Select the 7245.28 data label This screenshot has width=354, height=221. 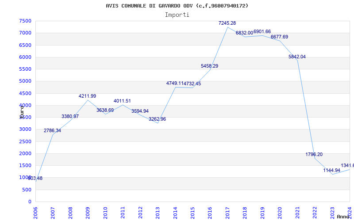pos(227,23)
